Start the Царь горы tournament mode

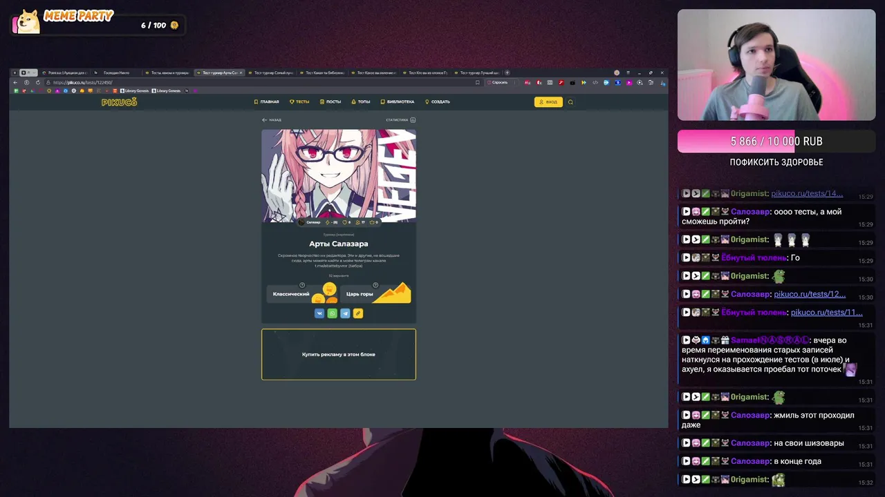375,294
